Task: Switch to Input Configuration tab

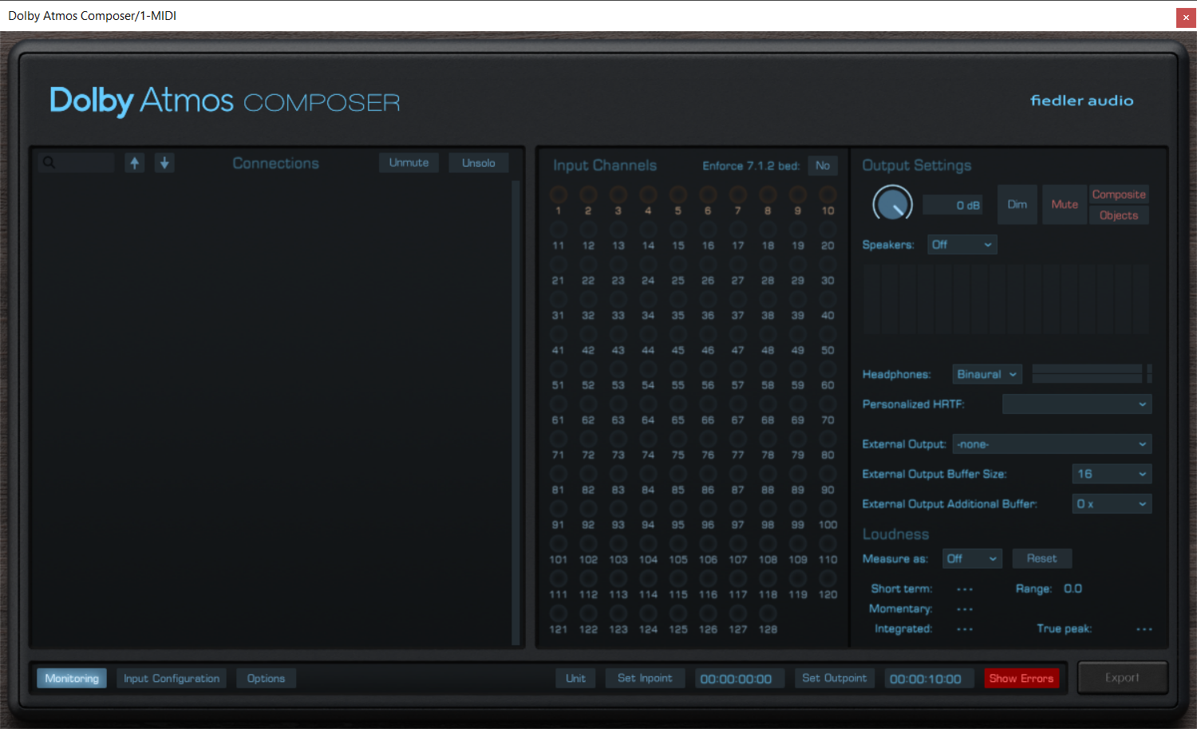Action: (x=172, y=678)
